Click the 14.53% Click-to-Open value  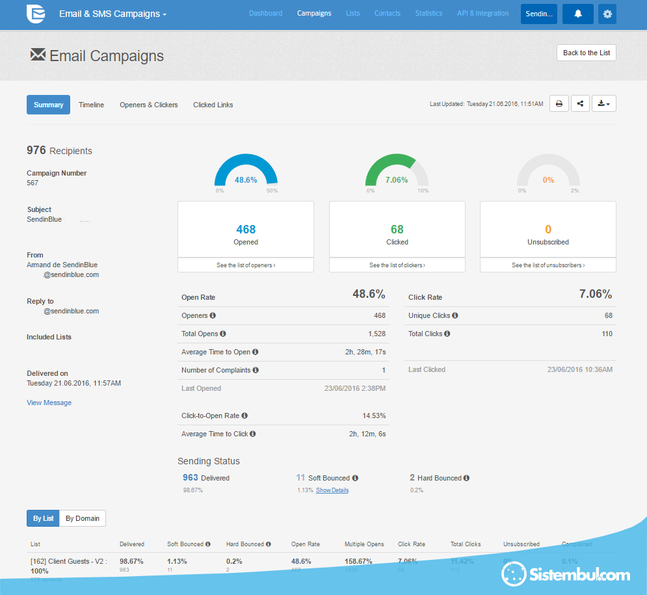(x=374, y=416)
